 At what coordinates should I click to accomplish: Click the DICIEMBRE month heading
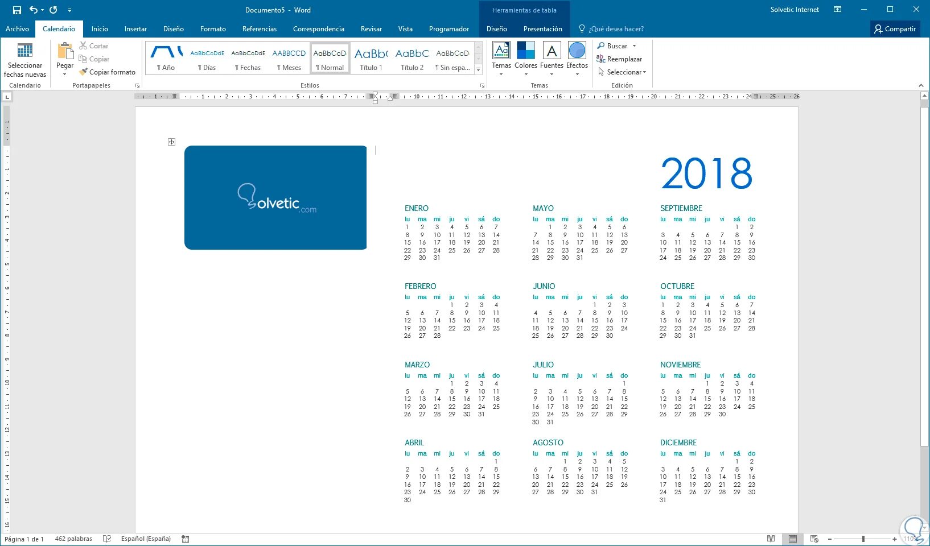click(678, 442)
